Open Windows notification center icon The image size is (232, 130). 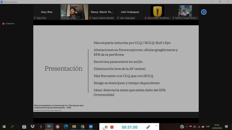point(226,127)
